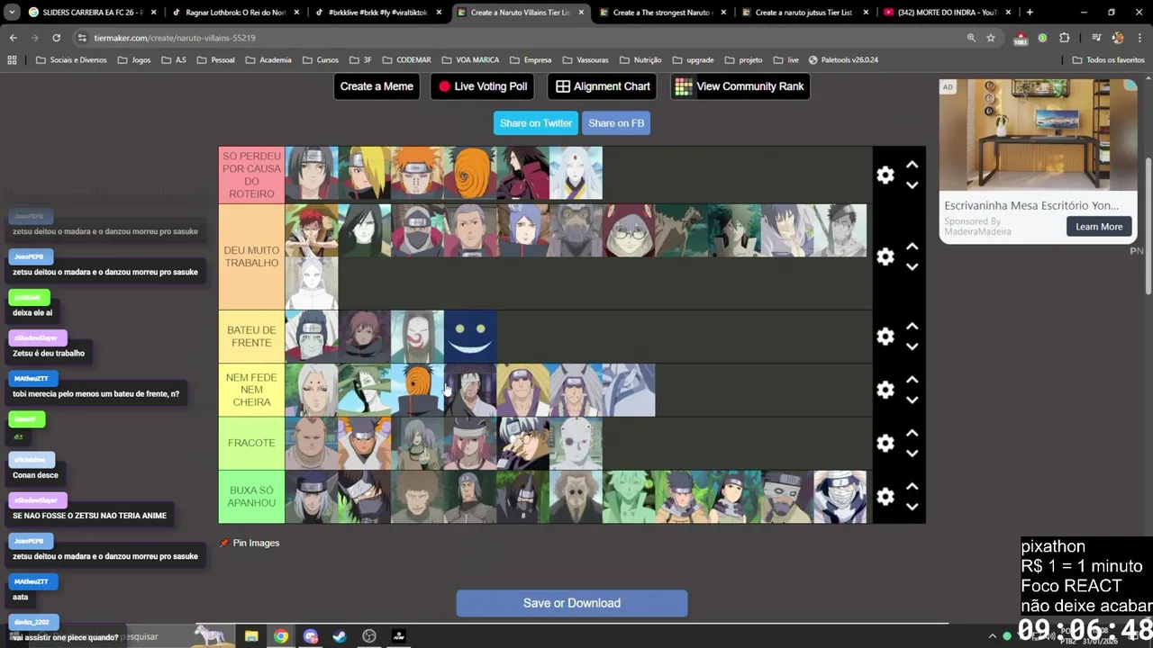Open Paletools v26.0.24 bookmark
Viewport: 1153px width, 648px height.
tap(843, 60)
